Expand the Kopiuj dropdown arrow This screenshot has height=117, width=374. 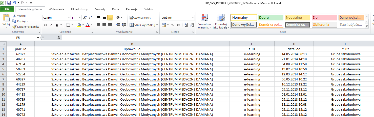coord(27,21)
